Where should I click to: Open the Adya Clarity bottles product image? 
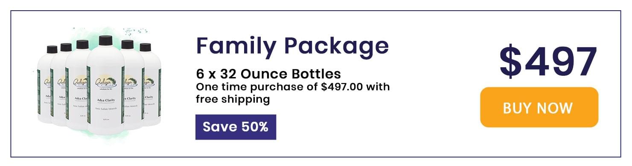[x=97, y=85]
